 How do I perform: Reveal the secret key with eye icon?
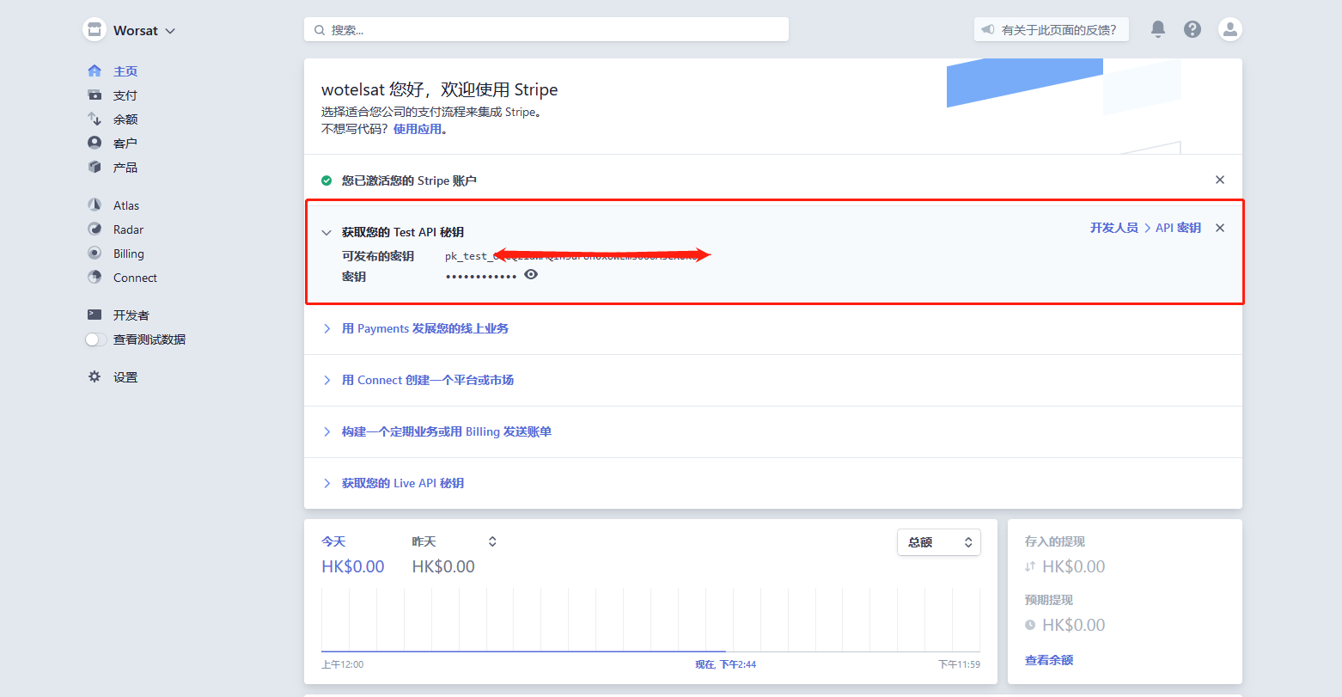pos(531,274)
